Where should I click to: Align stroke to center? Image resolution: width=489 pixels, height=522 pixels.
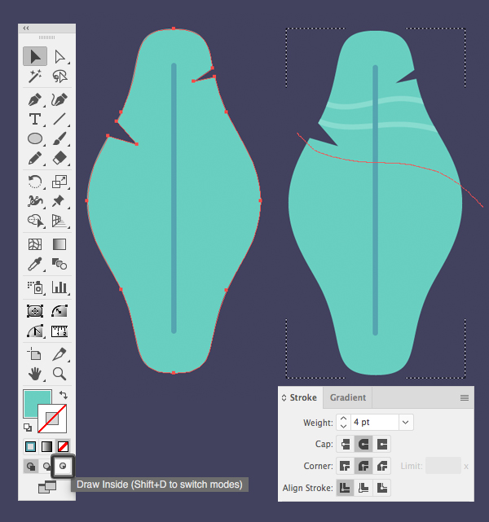tap(345, 488)
